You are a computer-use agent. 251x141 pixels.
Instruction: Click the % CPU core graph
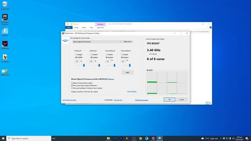pyautogui.click(x=167, y=83)
